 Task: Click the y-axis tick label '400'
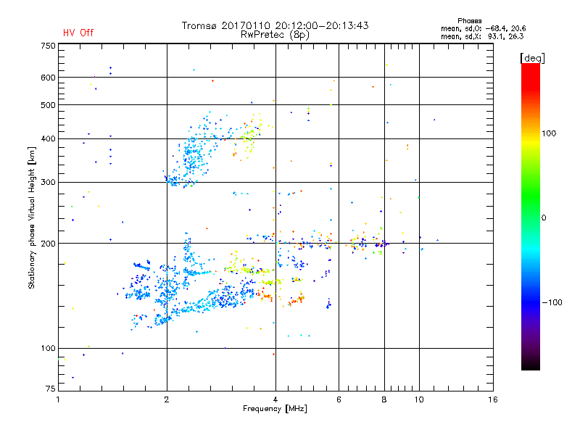coord(48,139)
